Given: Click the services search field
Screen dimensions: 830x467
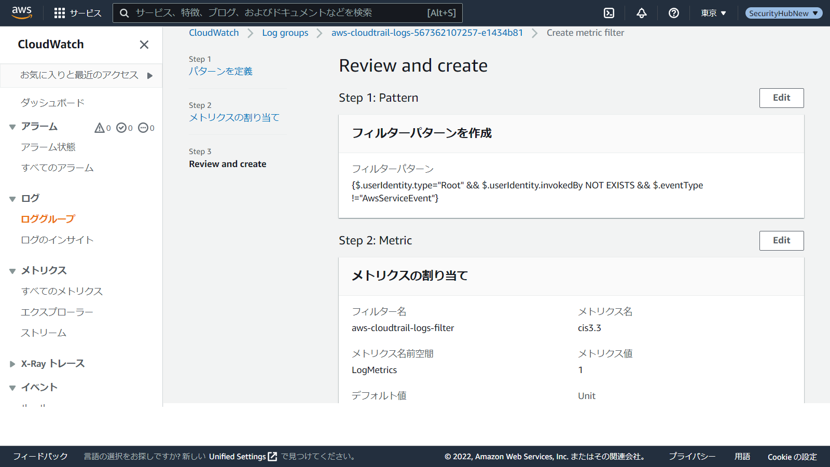Looking at the screenshot, I should coord(280,13).
